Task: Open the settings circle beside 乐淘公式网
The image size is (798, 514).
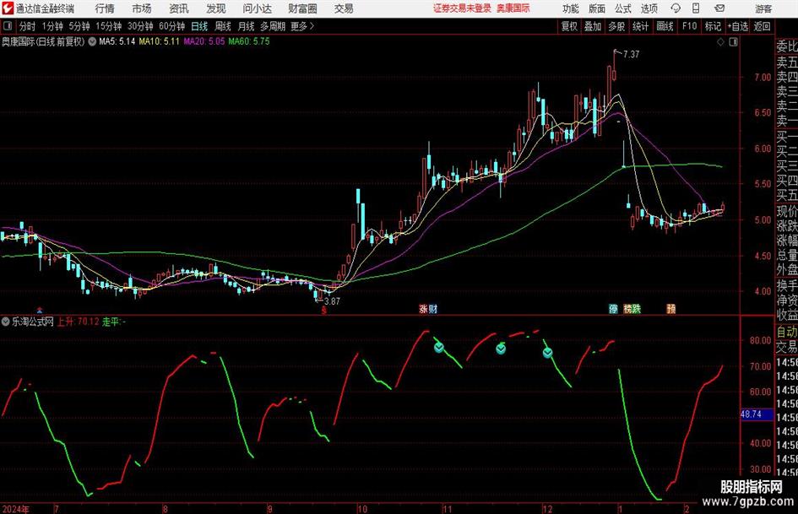Action: (x=6, y=322)
